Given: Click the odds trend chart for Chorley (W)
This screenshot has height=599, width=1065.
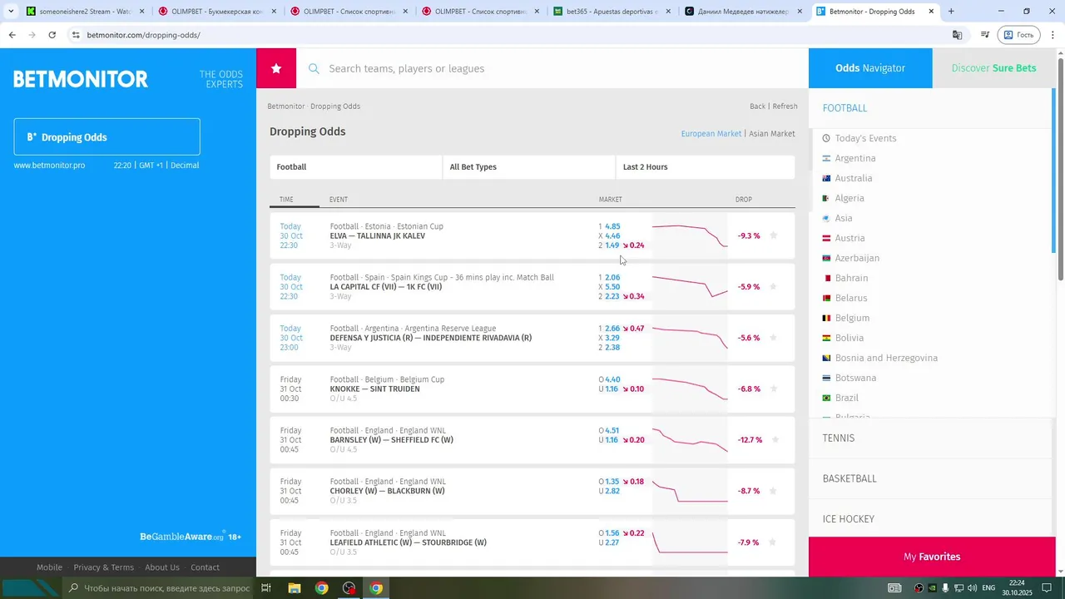Looking at the screenshot, I should pos(690,491).
